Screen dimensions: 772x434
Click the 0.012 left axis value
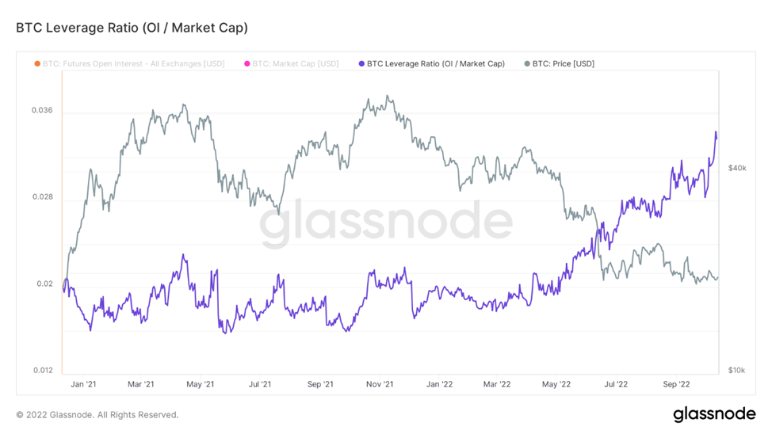(42, 370)
